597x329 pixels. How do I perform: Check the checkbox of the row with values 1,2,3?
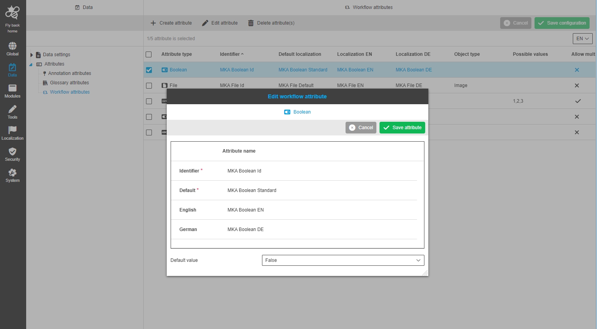149,101
